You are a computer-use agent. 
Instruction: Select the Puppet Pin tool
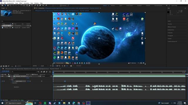(46, 6)
